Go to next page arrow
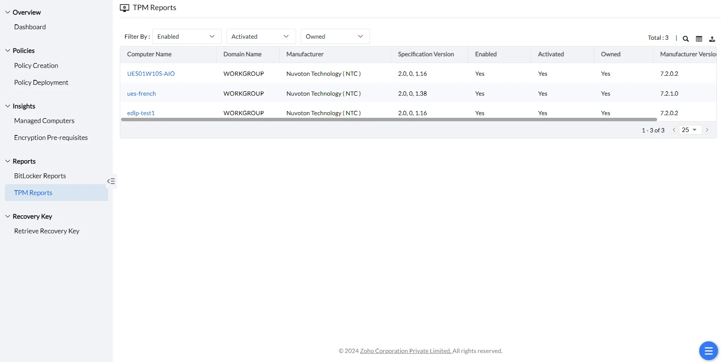The image size is (721, 362). pyautogui.click(x=707, y=130)
